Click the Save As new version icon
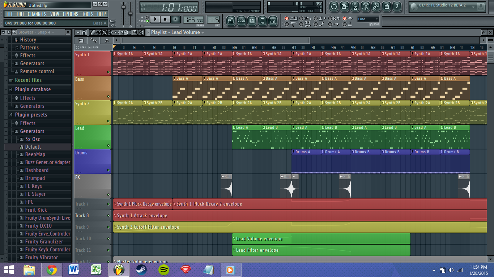Screen dimensions: 494x277 pyautogui.click(x=344, y=6)
